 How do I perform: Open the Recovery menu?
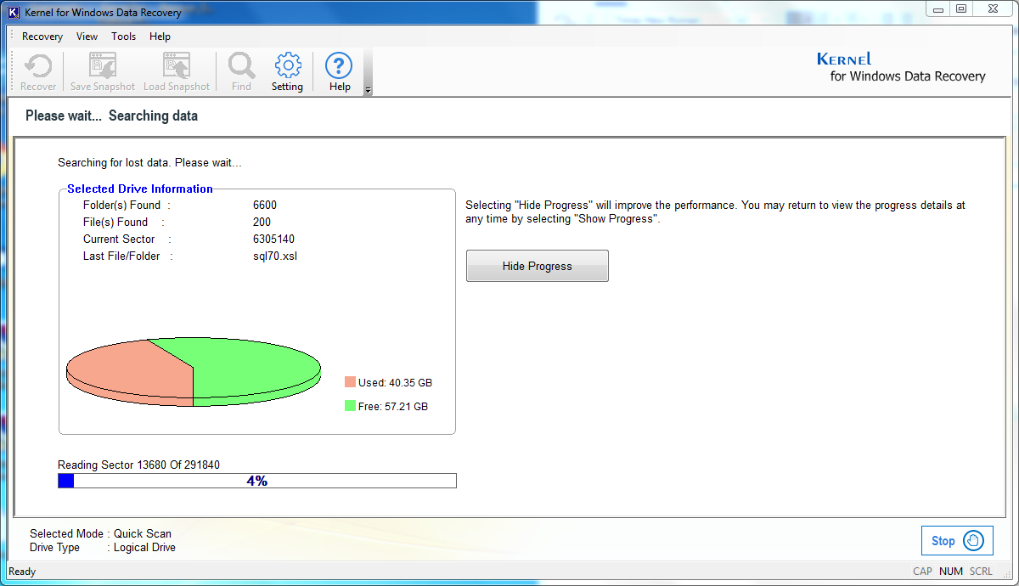click(x=42, y=37)
